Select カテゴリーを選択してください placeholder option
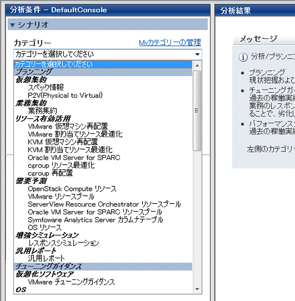Image resolution: width=295 pixels, height=301 pixels. pyautogui.click(x=54, y=64)
